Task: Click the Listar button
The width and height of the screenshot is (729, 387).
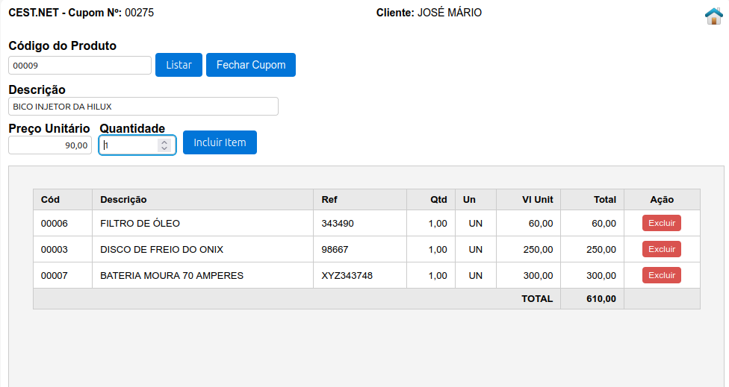Action: click(179, 65)
